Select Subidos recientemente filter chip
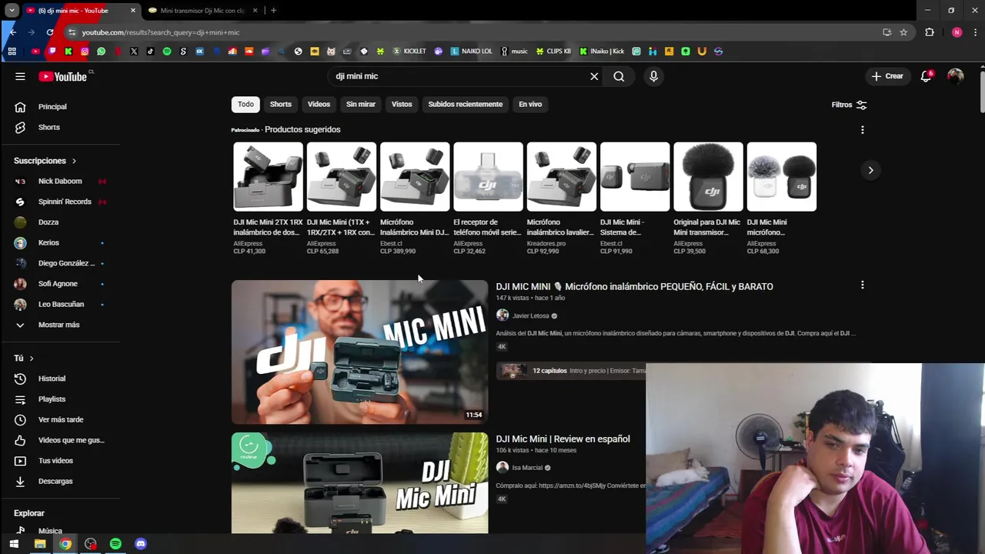The width and height of the screenshot is (985, 554). [x=466, y=104]
